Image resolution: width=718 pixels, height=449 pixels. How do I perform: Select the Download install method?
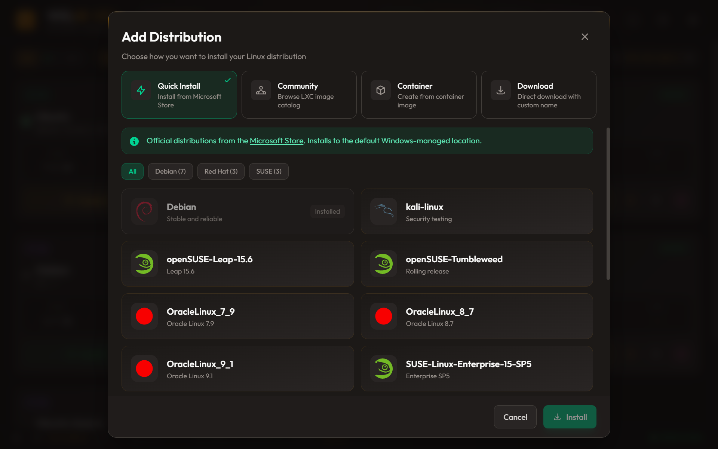click(538, 94)
